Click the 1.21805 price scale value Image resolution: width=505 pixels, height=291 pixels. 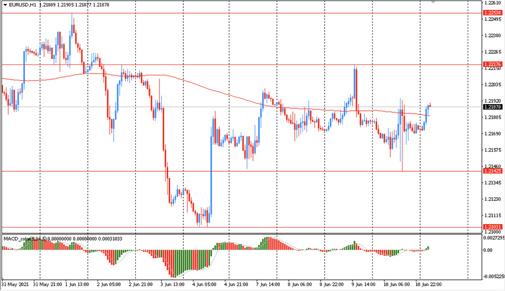coord(493,117)
